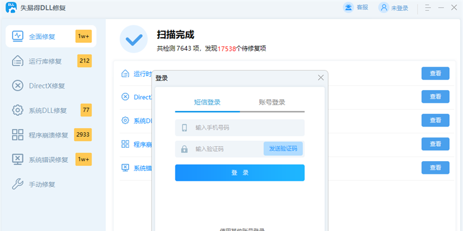
Task: Click the scan complete checkmark icon
Action: point(134,39)
